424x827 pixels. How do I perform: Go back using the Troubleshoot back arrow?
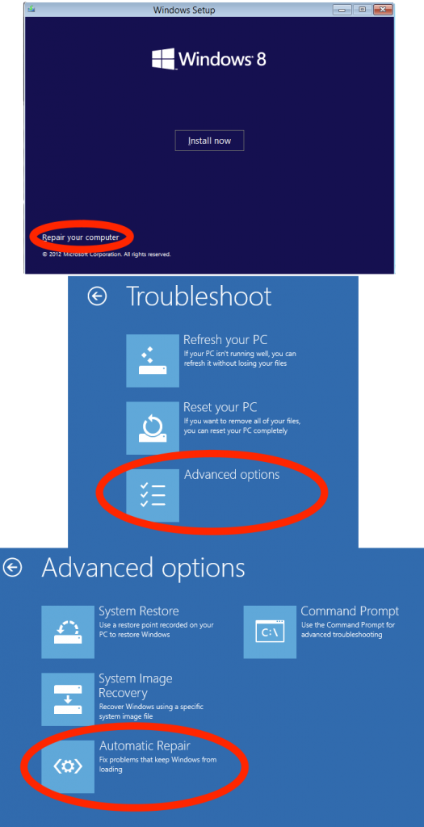coord(97,296)
